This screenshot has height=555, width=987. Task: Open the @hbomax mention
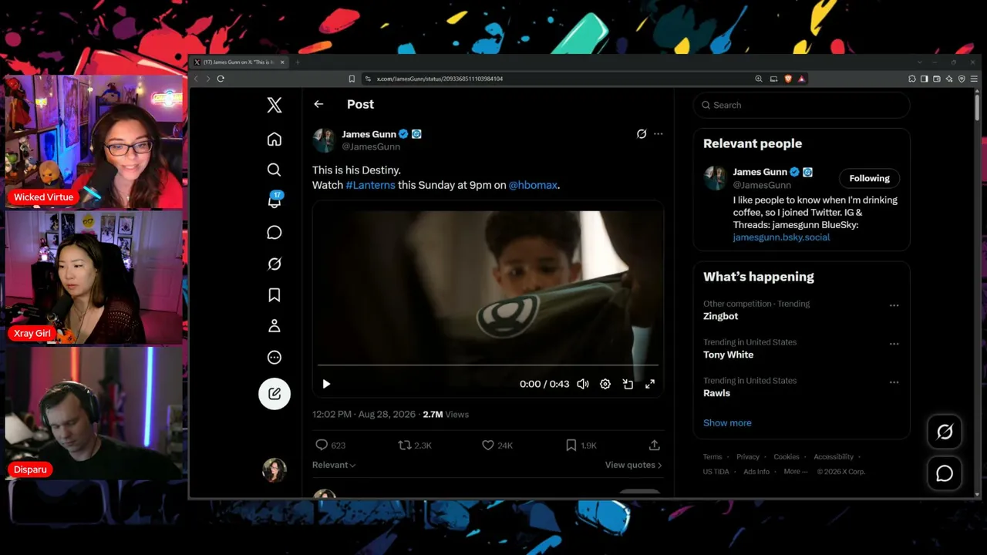(533, 185)
